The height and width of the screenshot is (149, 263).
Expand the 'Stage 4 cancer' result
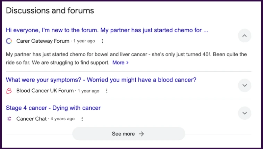coord(245,113)
